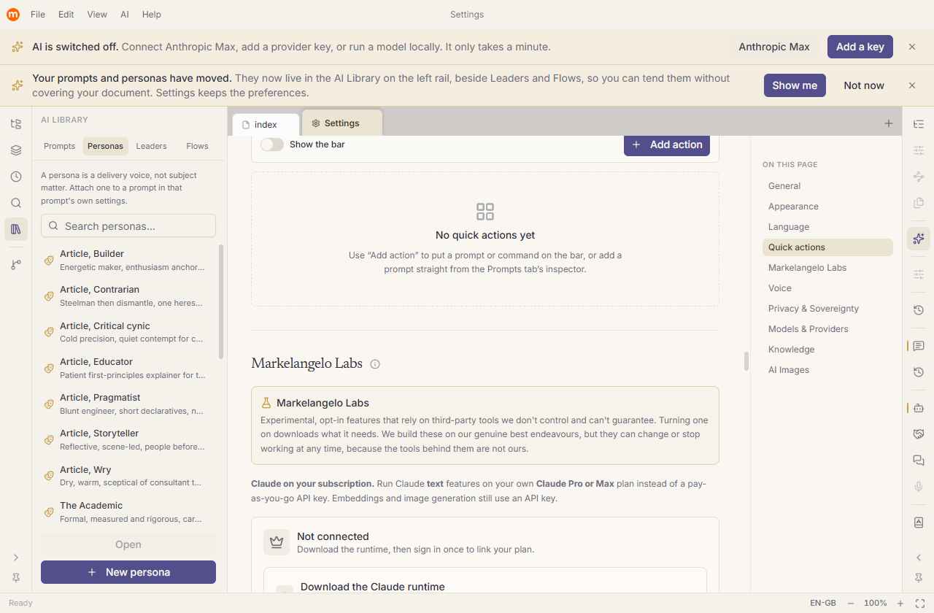
Task: Toggle the Show the bar switch
Action: (272, 144)
